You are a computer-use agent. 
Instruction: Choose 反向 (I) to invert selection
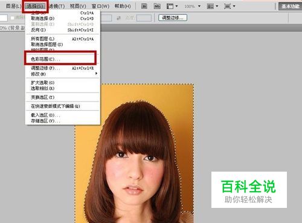pyautogui.click(x=62, y=30)
